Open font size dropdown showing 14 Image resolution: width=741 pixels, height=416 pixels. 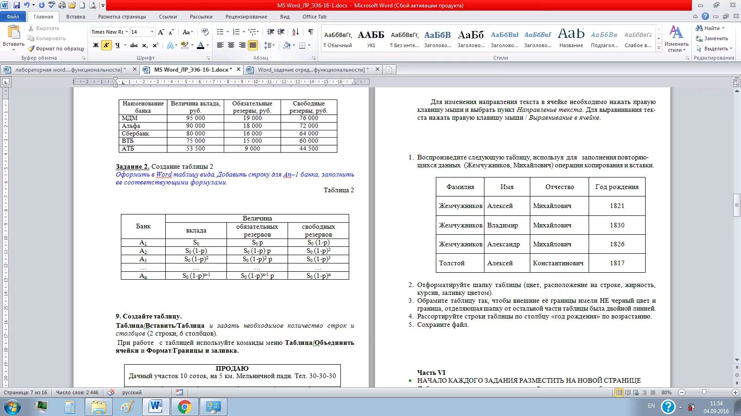pyautogui.click(x=151, y=32)
